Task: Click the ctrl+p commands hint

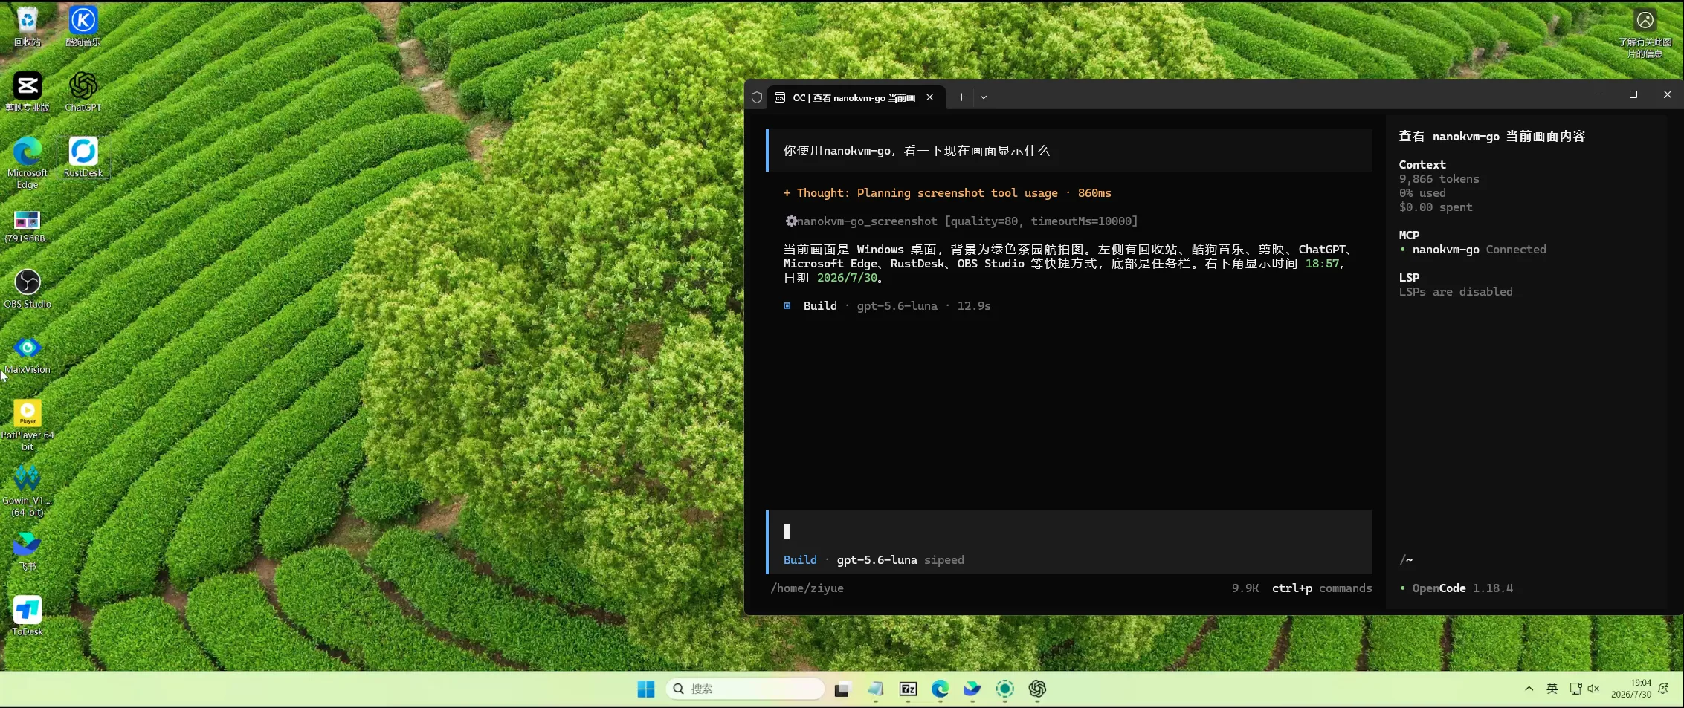Action: tap(1322, 588)
